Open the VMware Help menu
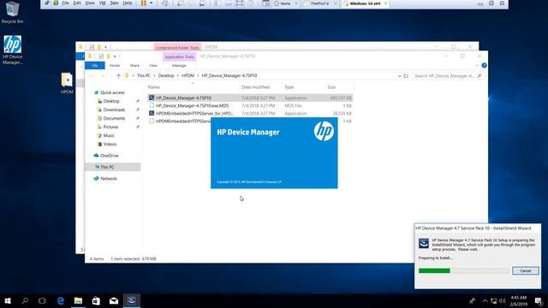 128,3
